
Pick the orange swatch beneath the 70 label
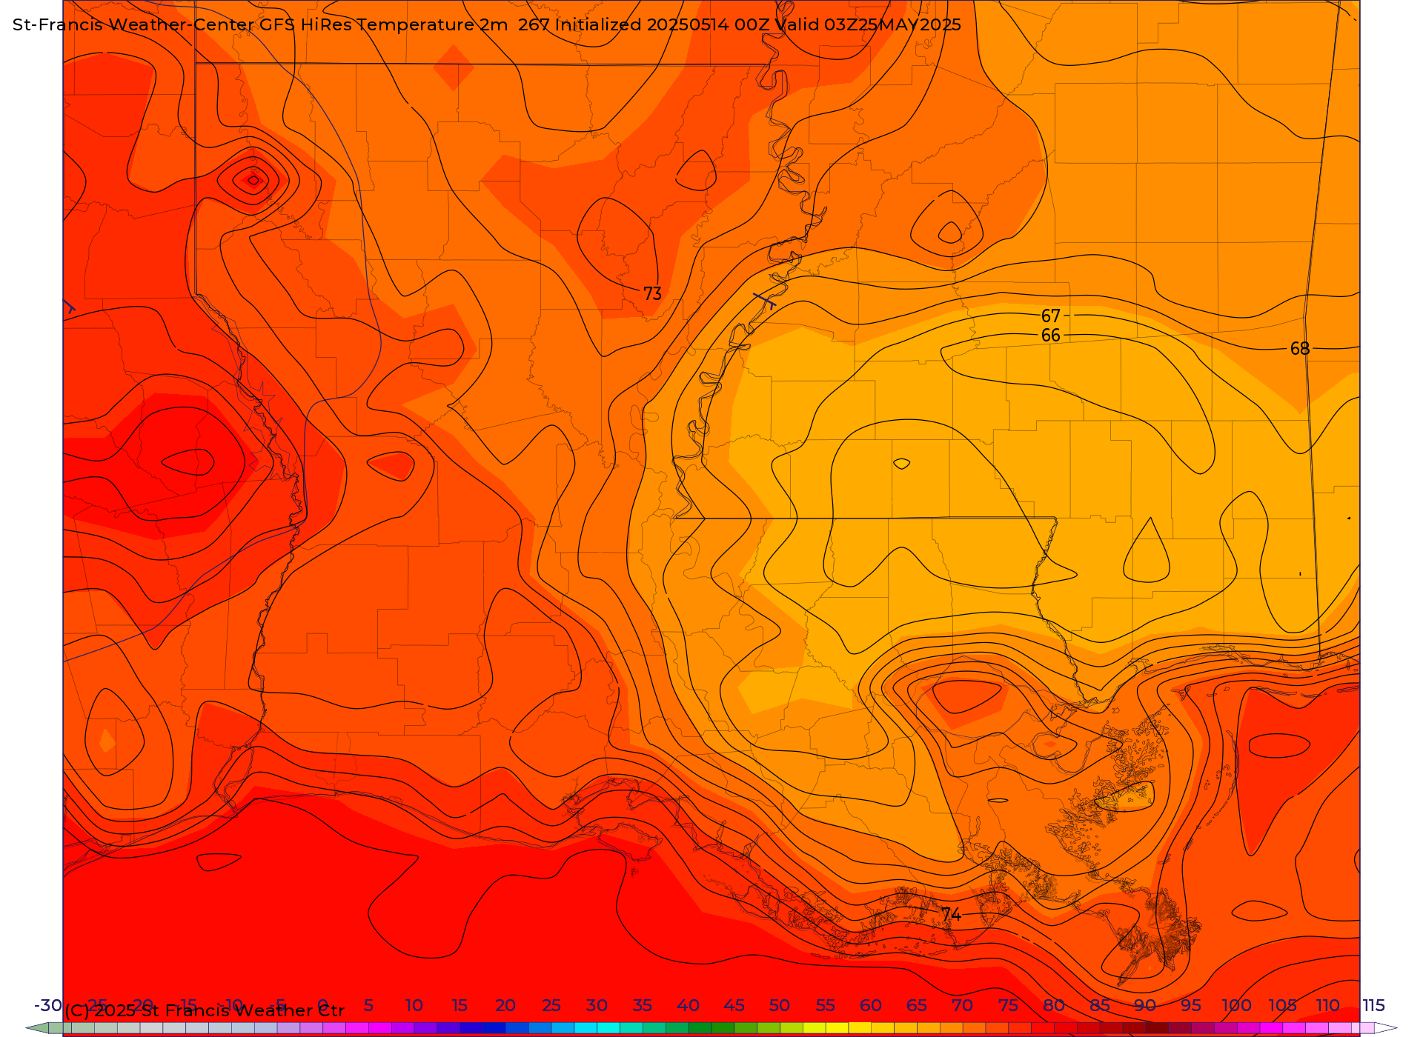(951, 1028)
